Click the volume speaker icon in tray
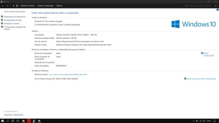Viewport: 219px width, 123px height. click(x=204, y=121)
